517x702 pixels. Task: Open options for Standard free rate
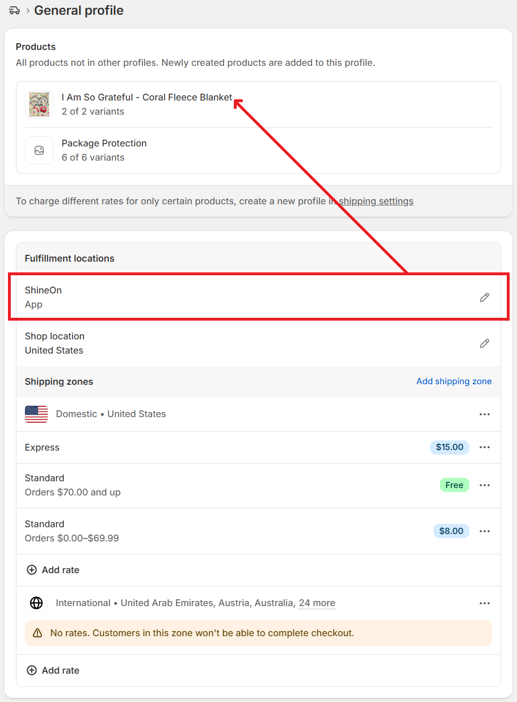point(484,485)
